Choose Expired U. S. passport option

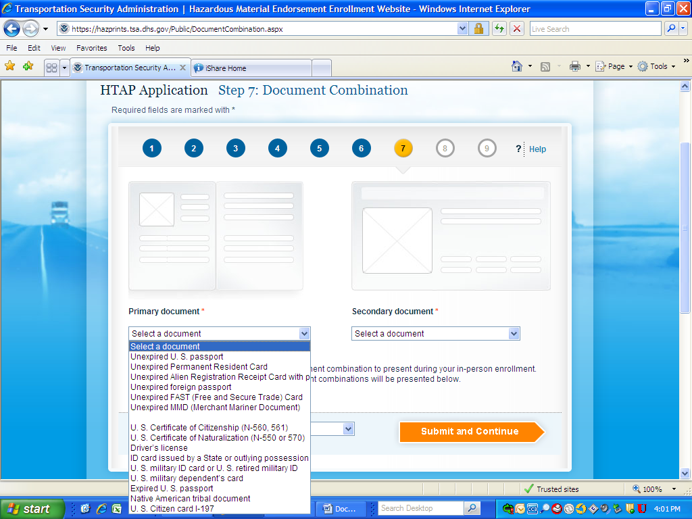coord(220,489)
